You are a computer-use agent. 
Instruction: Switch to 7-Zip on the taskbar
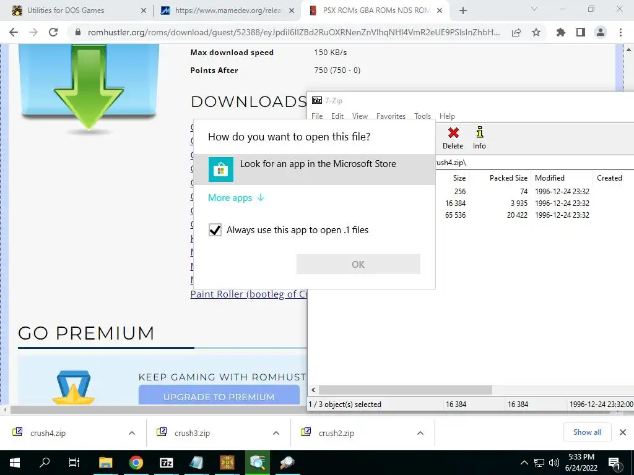(x=166, y=463)
